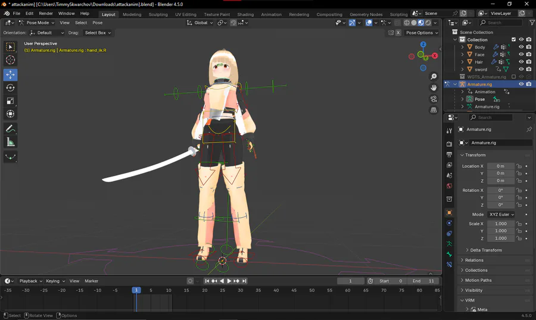The image size is (536, 320).
Task: Click the End frame field
Action: [x=423, y=281]
